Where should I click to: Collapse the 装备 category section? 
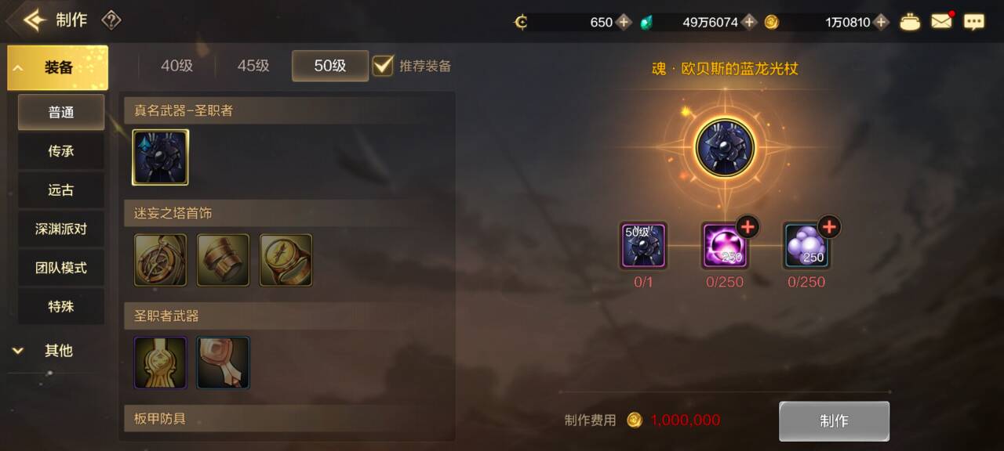(58, 68)
